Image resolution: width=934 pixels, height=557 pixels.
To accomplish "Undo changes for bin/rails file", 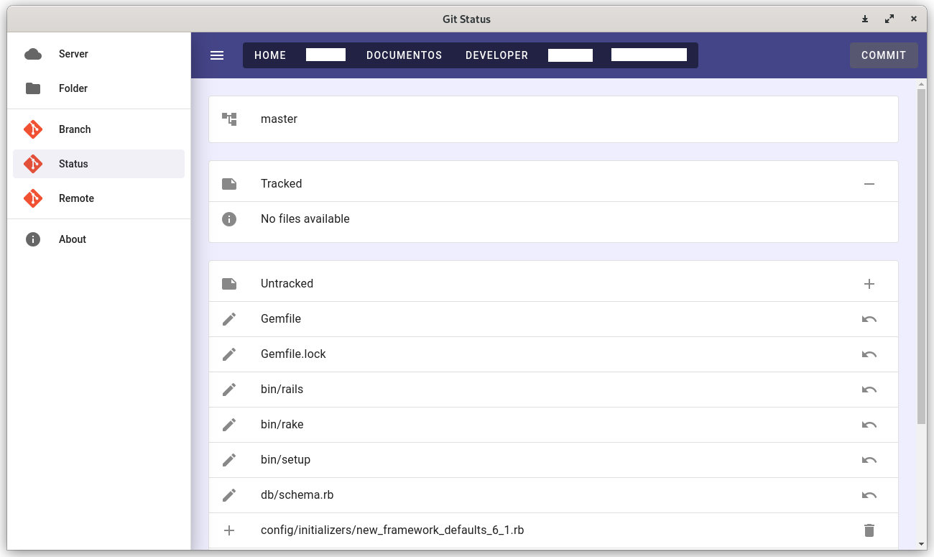I will coord(869,389).
